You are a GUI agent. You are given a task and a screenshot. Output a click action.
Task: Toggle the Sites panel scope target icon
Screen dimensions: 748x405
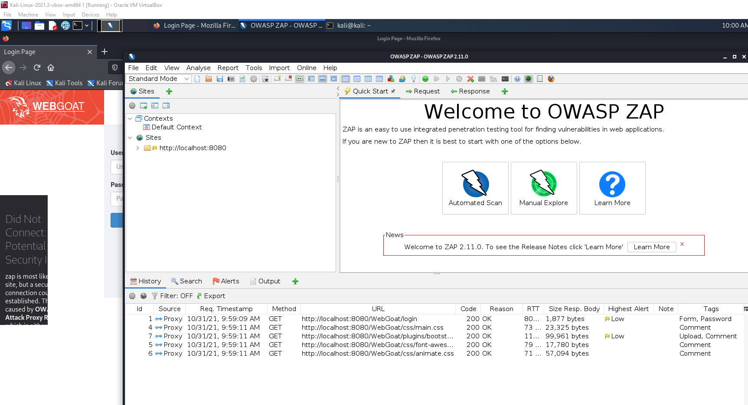pyautogui.click(x=132, y=106)
